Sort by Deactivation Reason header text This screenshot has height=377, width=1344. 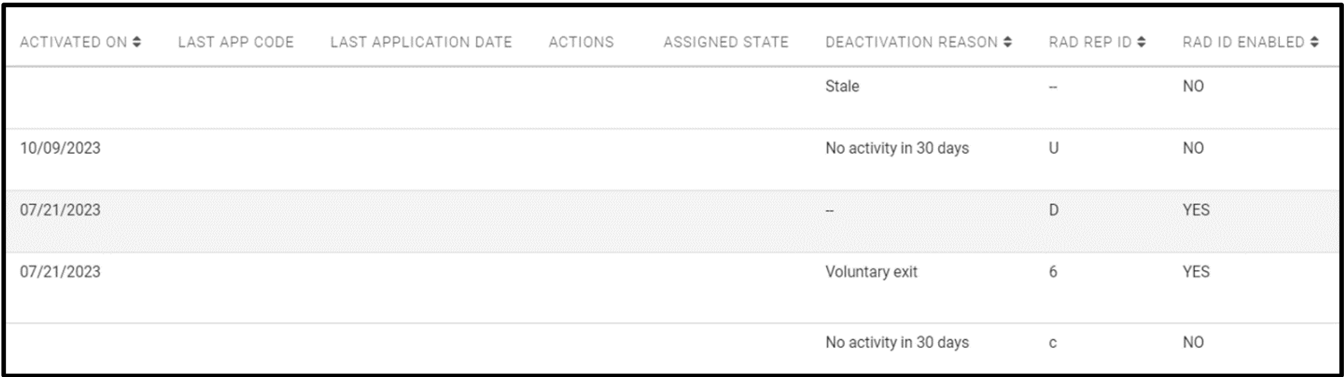[911, 42]
